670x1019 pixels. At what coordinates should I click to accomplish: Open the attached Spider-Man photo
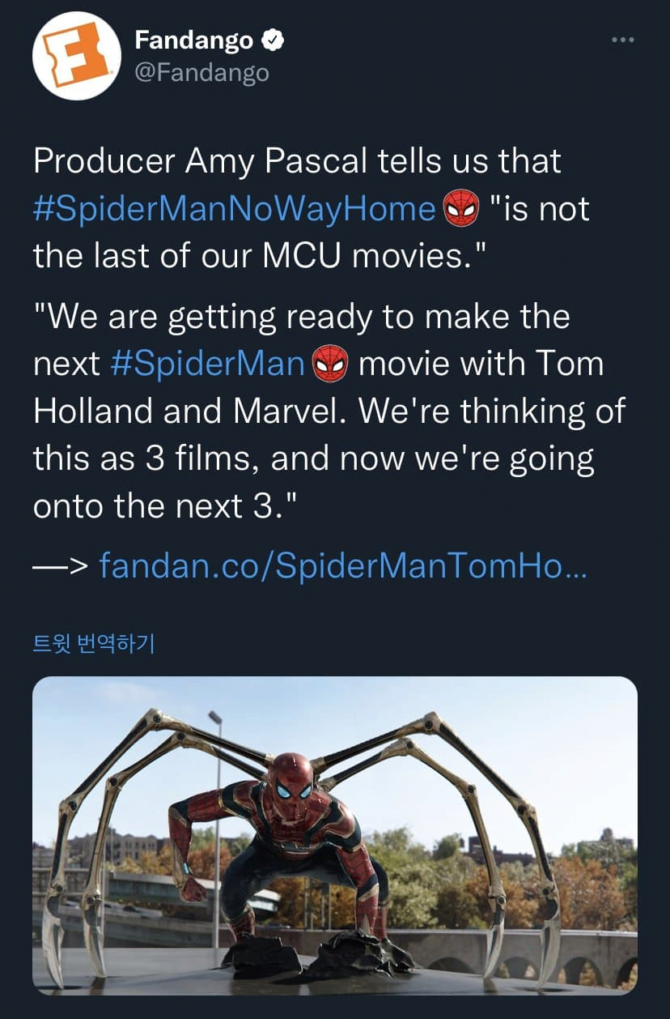pos(335,834)
